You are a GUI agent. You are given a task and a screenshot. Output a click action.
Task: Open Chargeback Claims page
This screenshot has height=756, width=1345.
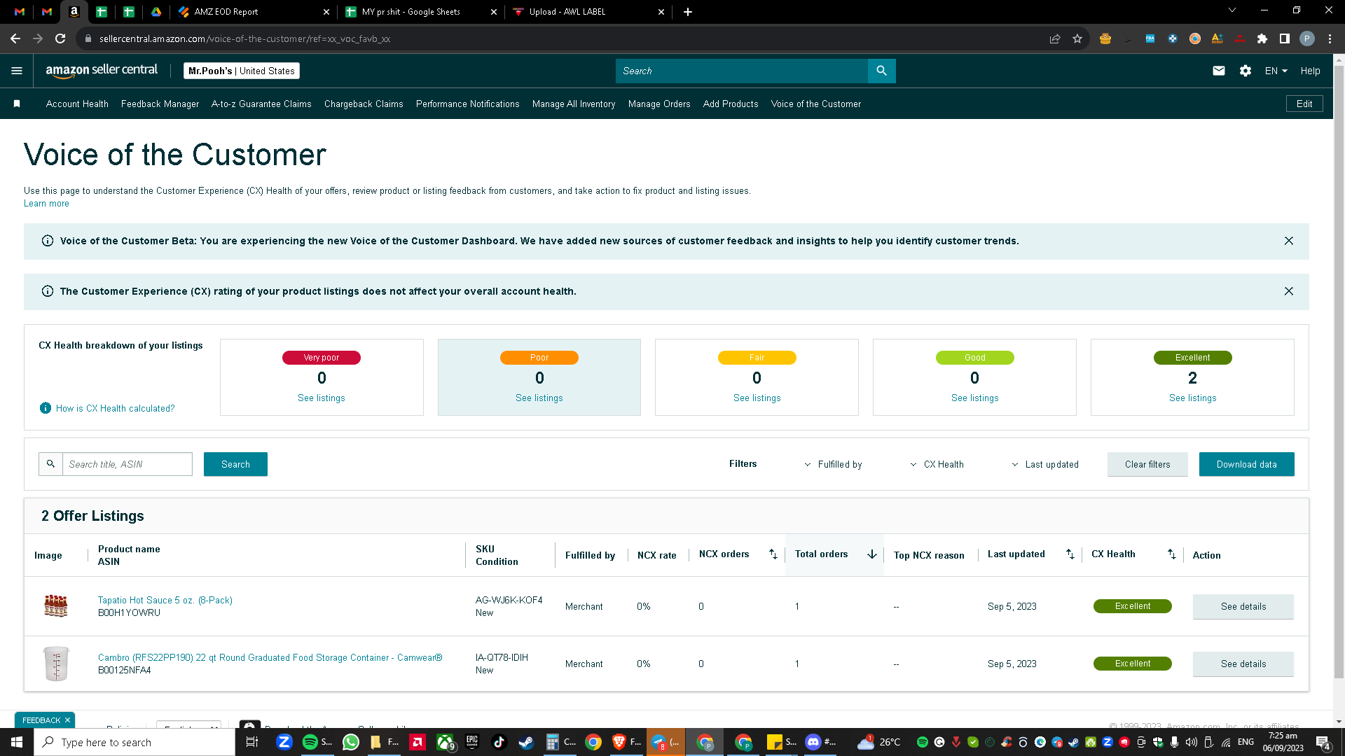[364, 104]
